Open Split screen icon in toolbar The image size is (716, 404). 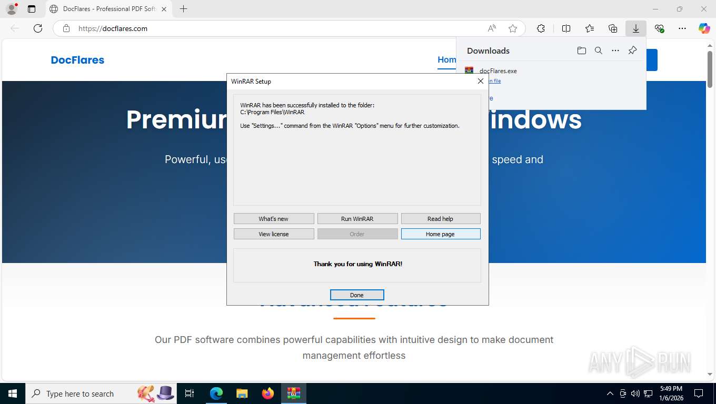point(566,28)
